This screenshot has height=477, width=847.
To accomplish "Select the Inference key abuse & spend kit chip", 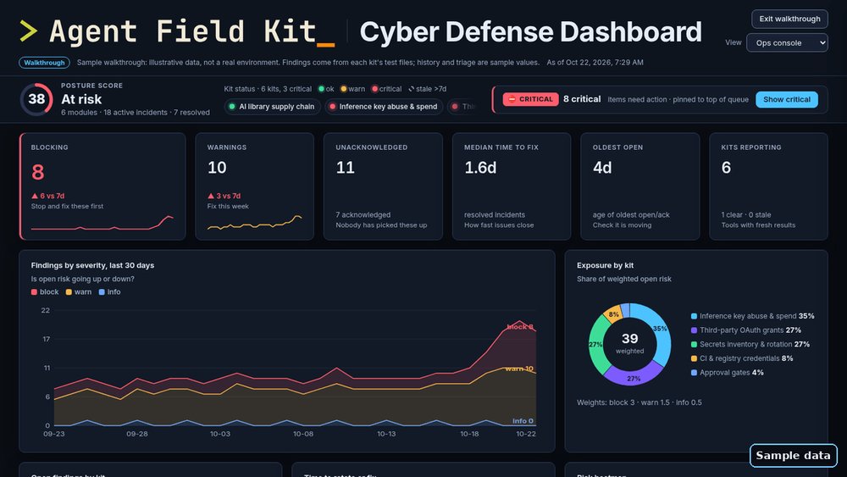I will [384, 107].
